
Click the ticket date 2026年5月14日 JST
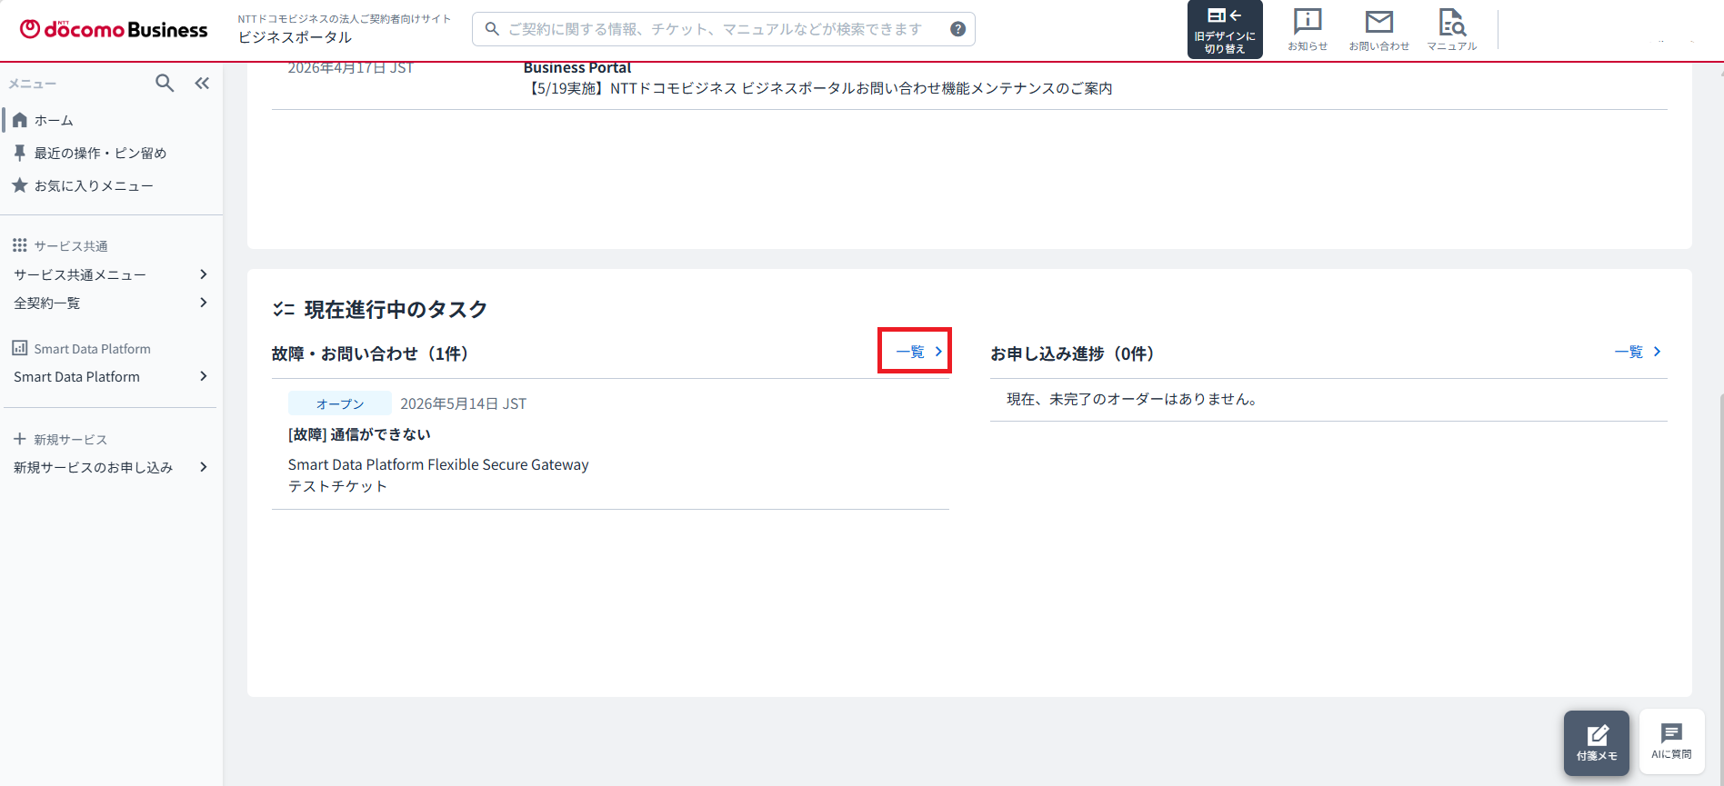tap(464, 403)
